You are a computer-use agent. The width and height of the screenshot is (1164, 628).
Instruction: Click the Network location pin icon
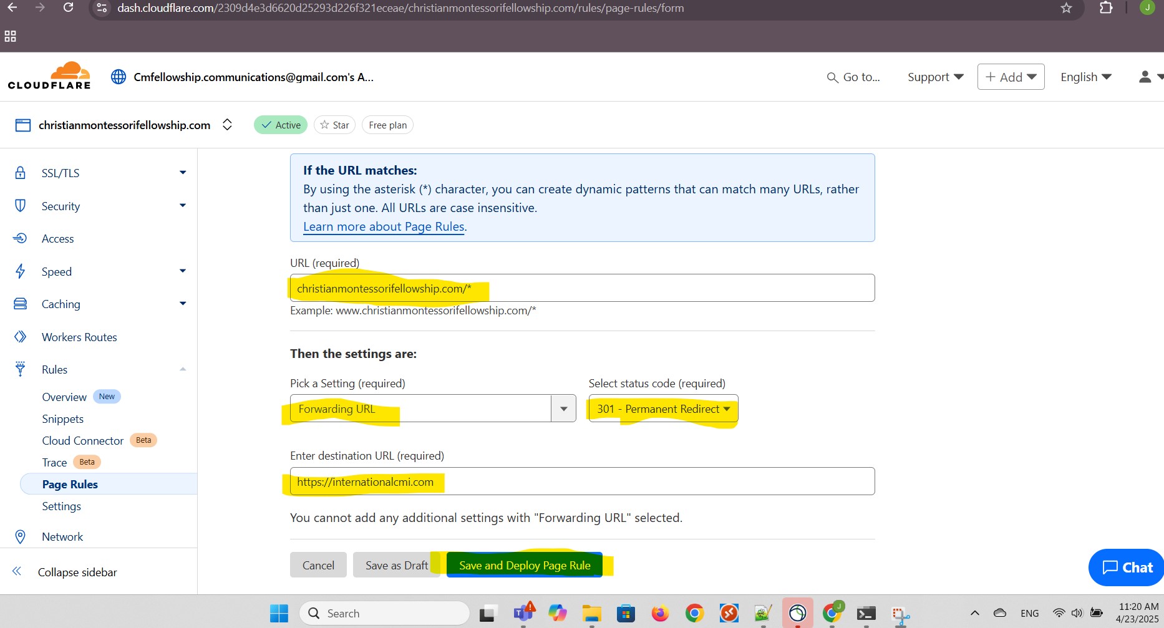(x=21, y=536)
